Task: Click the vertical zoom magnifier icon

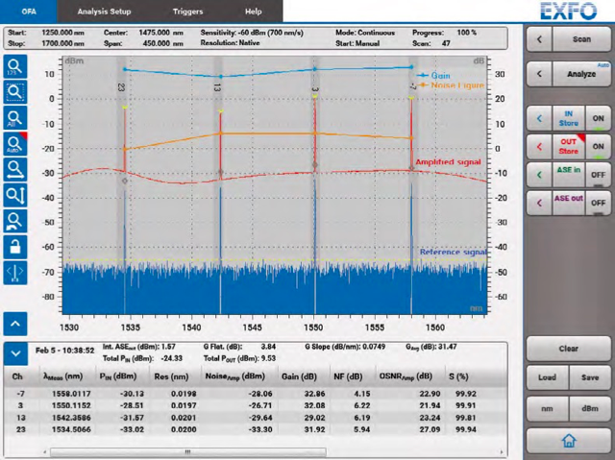Action: tap(15, 195)
